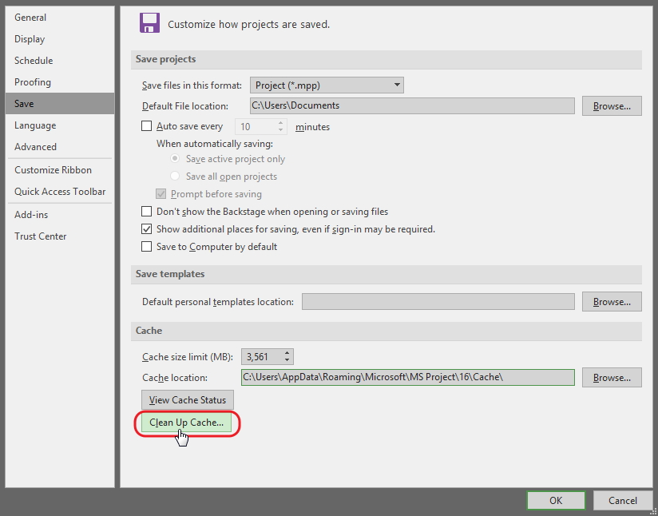
Task: Open Quick Access Toolbar settings
Action: [x=60, y=192]
